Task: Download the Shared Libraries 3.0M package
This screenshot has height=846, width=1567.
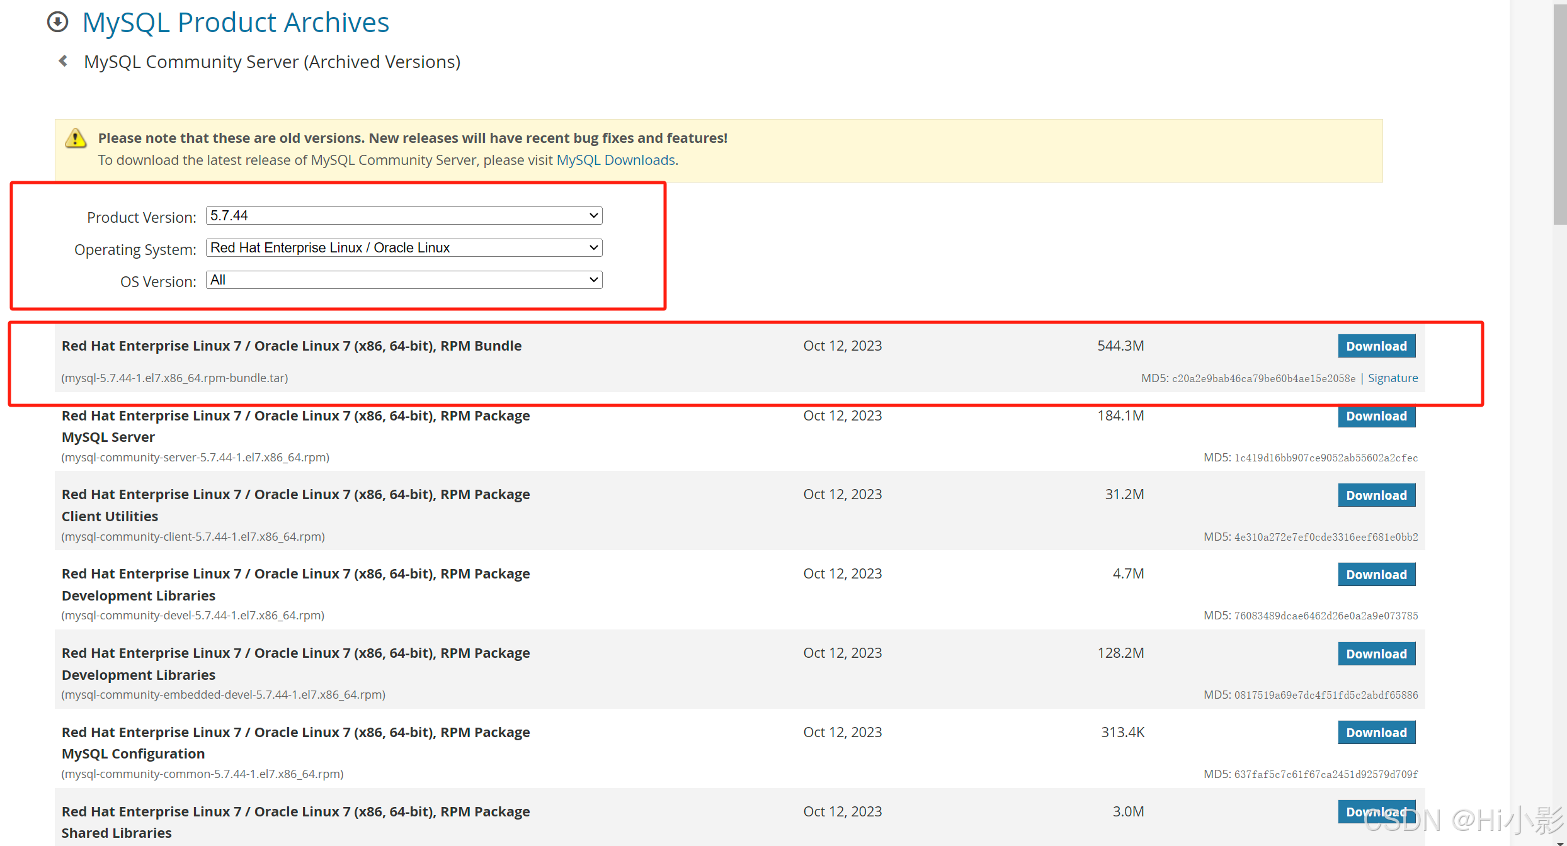Action: pos(1376,811)
